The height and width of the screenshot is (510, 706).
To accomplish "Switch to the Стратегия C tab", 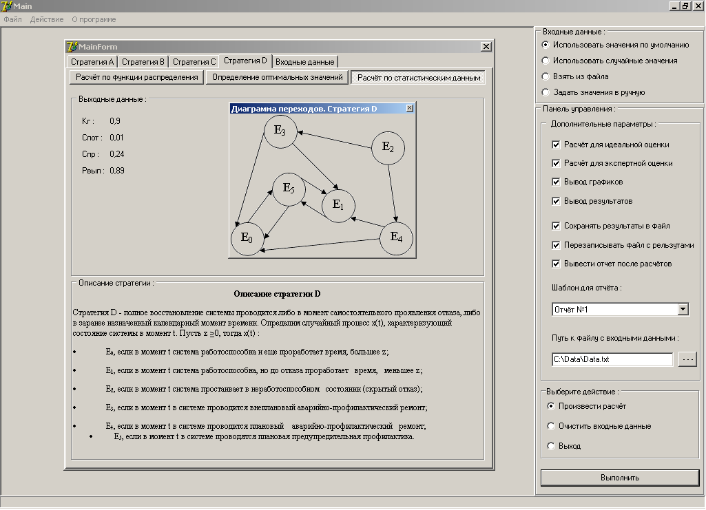I will [194, 62].
